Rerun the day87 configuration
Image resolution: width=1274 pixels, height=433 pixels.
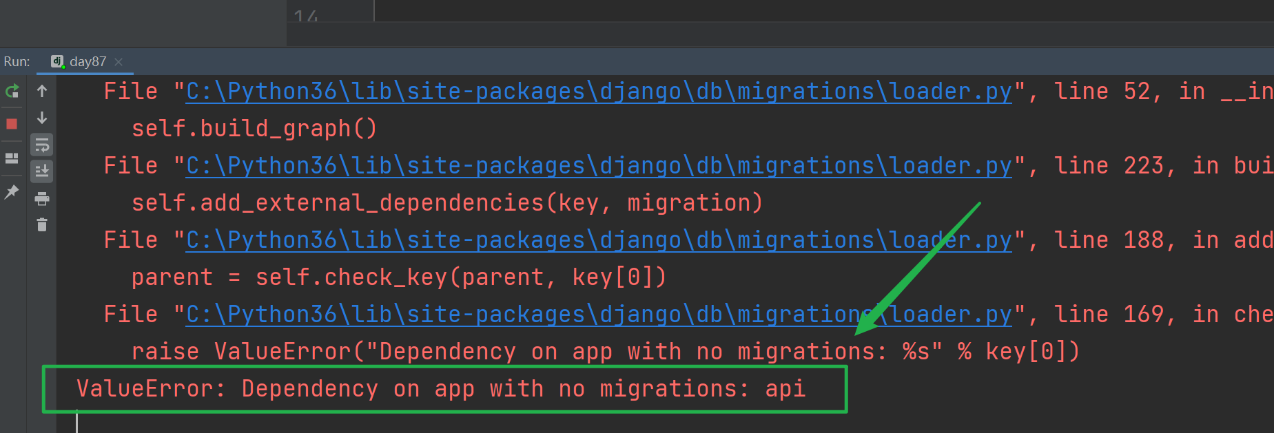pos(12,91)
